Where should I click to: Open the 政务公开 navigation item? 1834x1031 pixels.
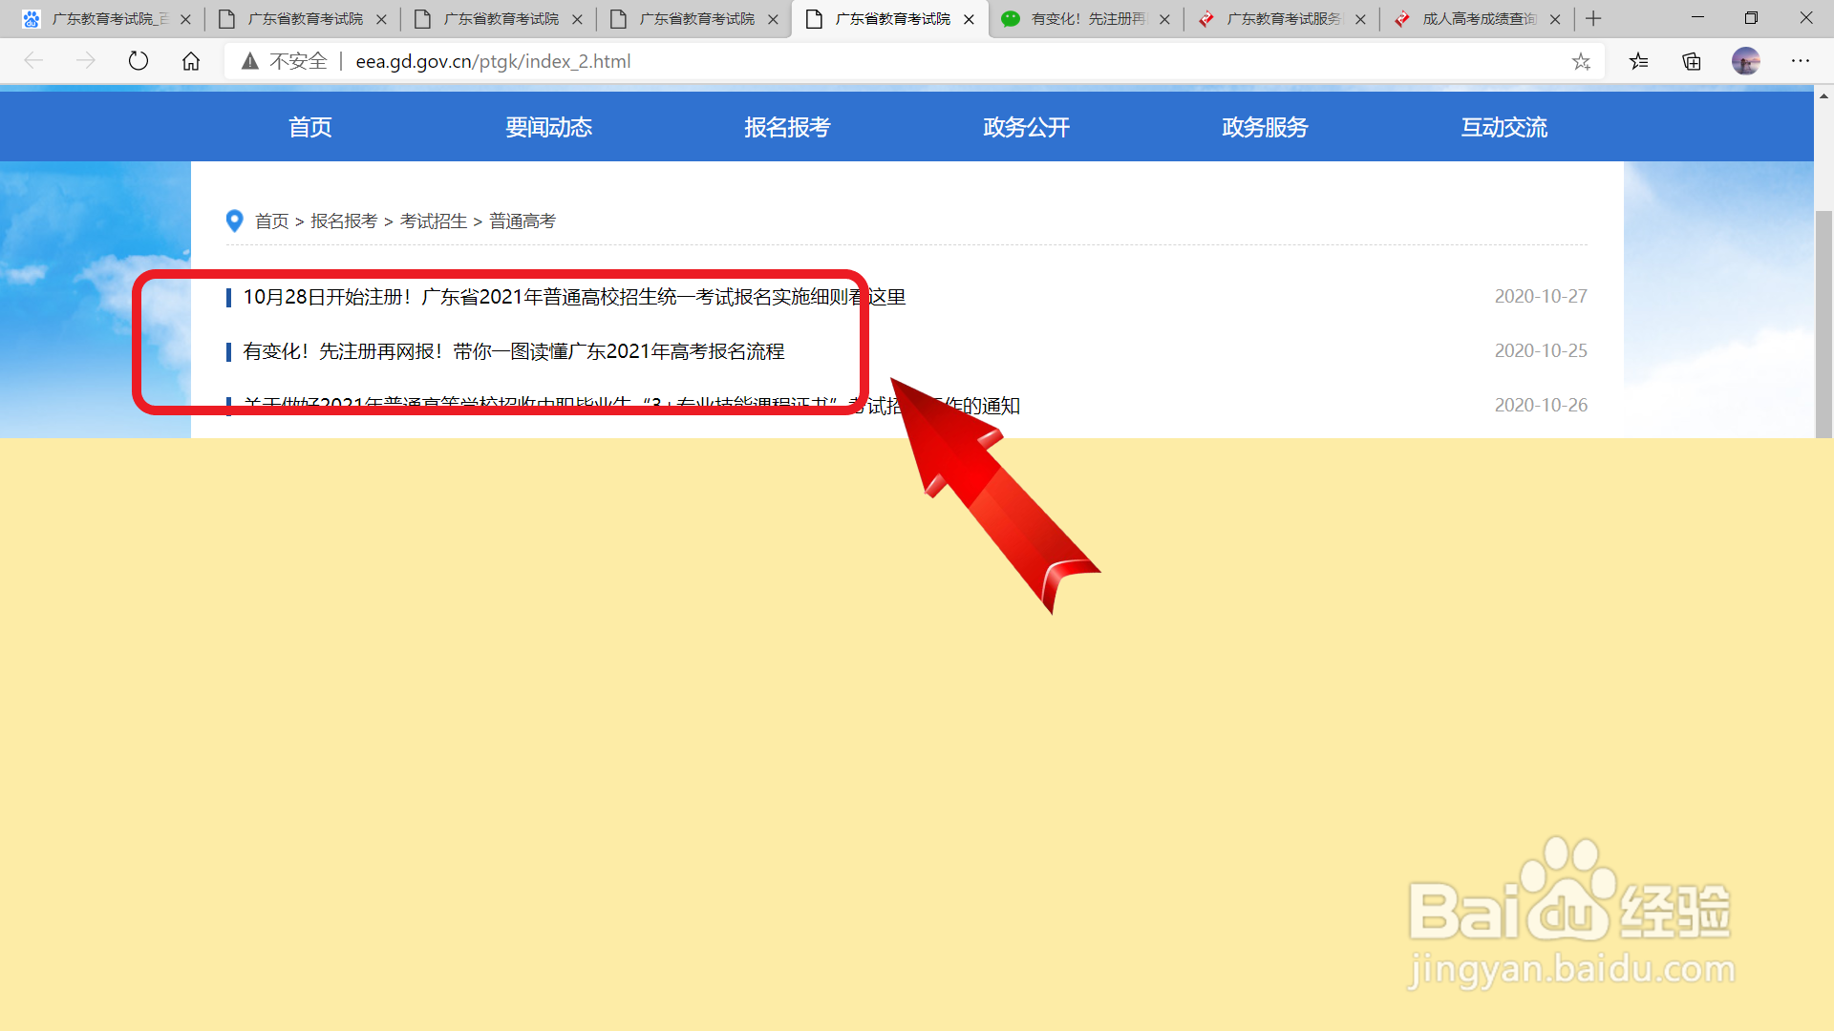point(1027,127)
